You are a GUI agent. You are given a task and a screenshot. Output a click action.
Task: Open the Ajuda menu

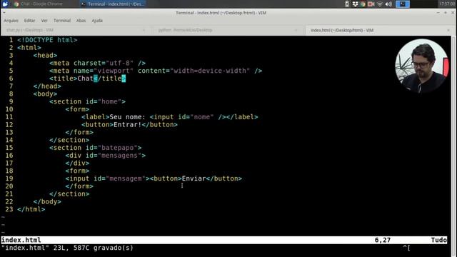pyautogui.click(x=97, y=21)
